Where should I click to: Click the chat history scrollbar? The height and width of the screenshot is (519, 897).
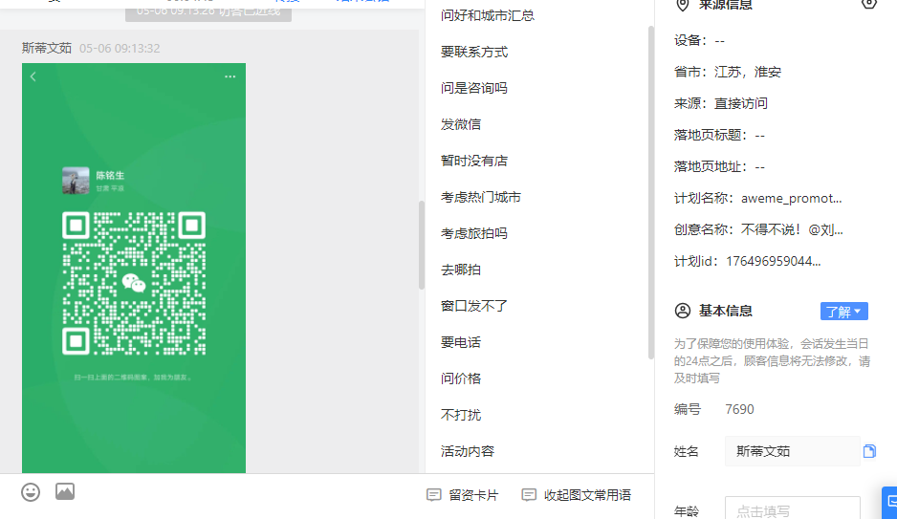coord(422,246)
